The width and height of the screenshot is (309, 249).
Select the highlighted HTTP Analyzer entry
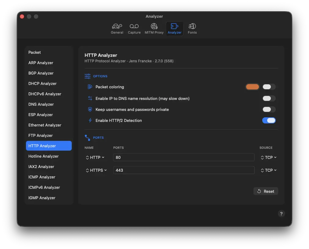pos(49,146)
